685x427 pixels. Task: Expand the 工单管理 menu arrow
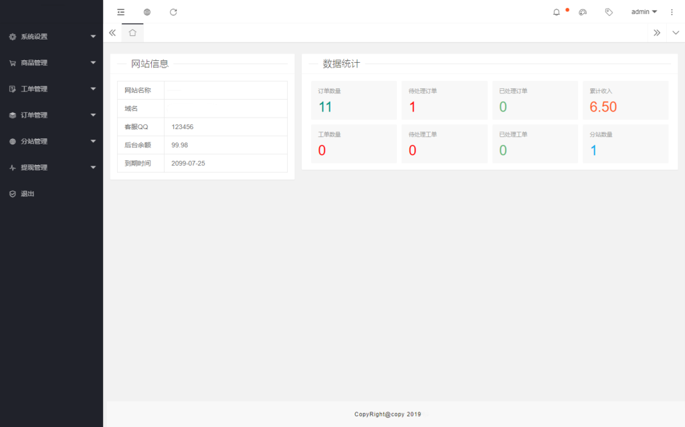point(93,89)
